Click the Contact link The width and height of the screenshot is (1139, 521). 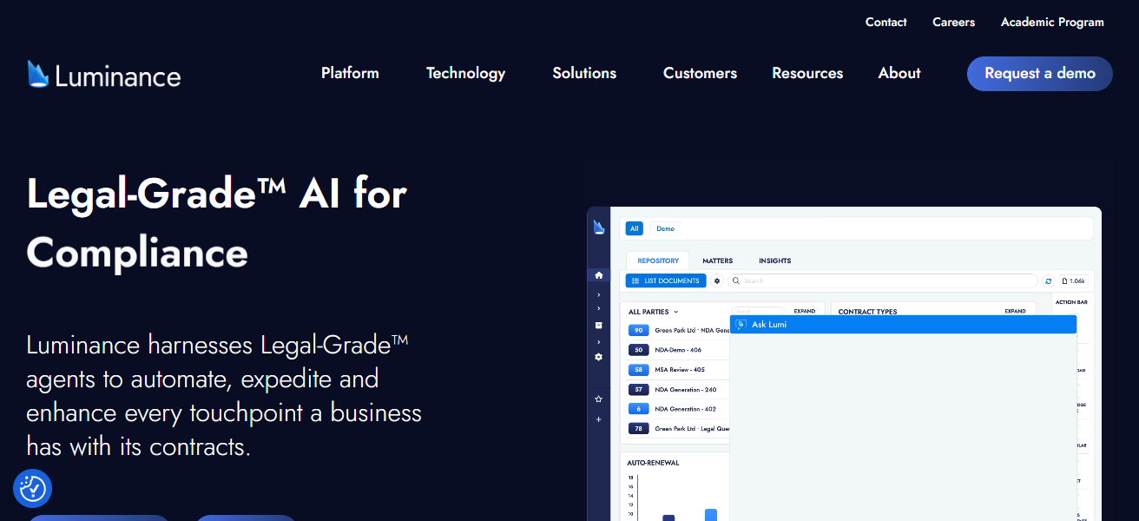[x=886, y=23]
